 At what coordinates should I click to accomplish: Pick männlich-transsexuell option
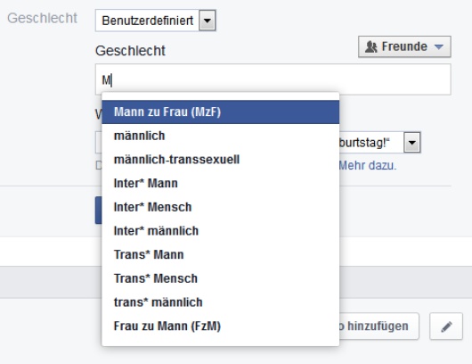tap(220, 160)
